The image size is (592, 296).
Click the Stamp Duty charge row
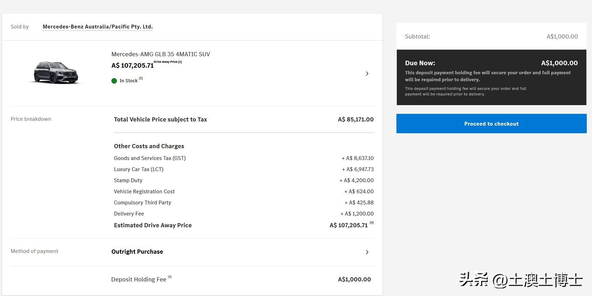(128, 180)
